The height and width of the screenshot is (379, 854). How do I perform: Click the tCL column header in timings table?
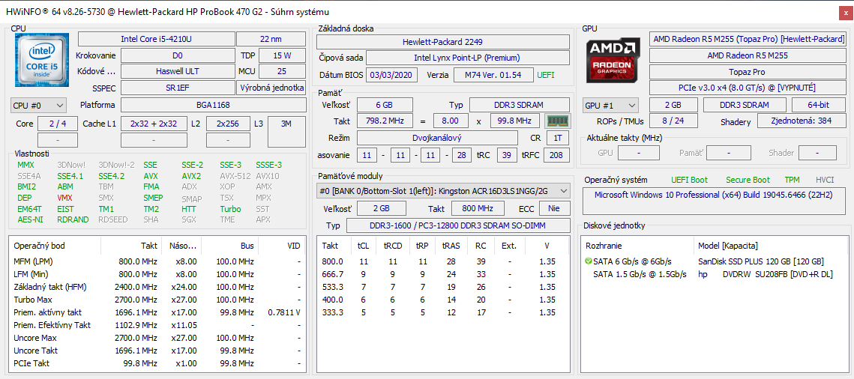point(364,246)
